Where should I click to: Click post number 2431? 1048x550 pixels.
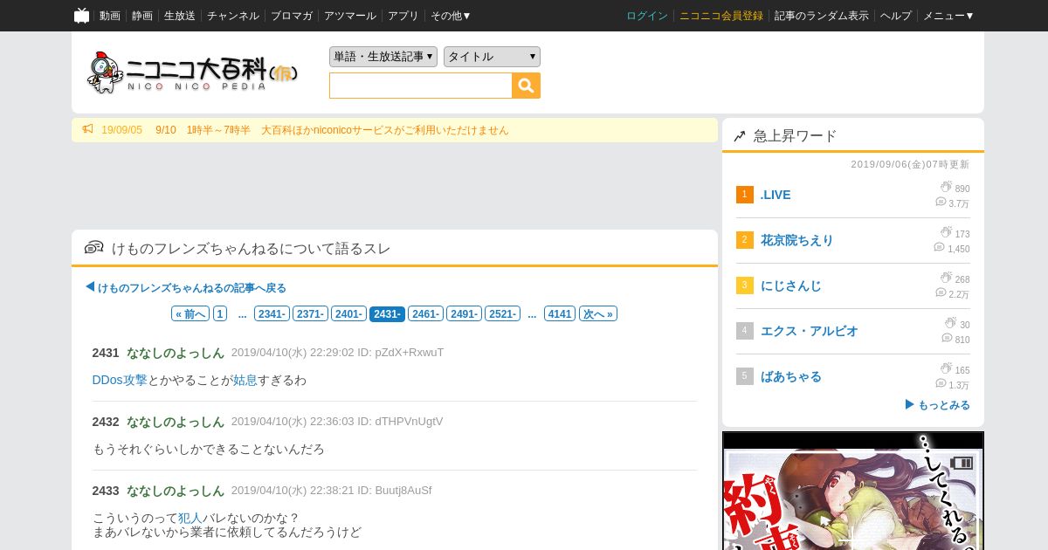point(106,353)
